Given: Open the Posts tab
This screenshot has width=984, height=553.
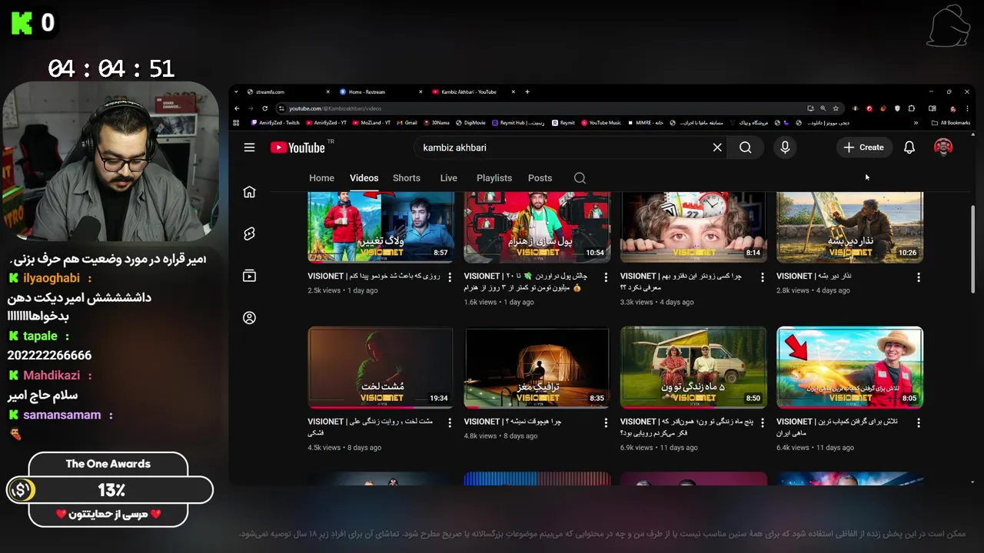Looking at the screenshot, I should coord(540,178).
